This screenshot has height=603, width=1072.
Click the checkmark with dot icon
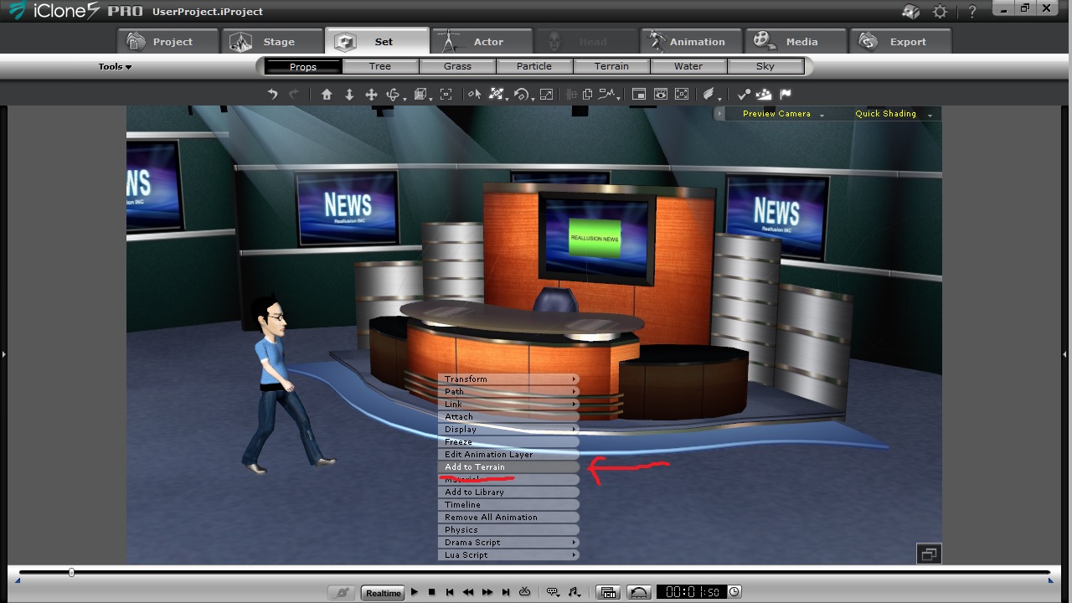tap(744, 94)
